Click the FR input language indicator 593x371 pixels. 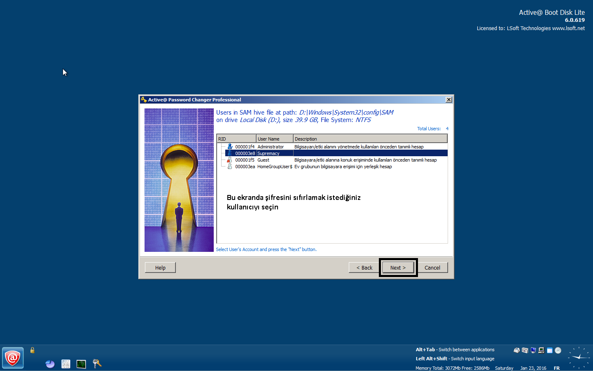point(557,368)
